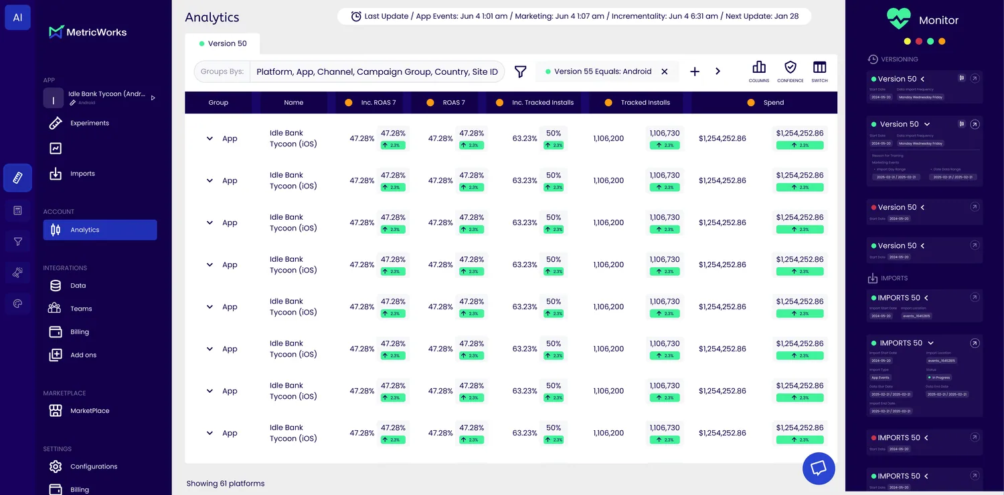Collapse the expanded IMPORTS 50 card chevron

click(x=930, y=343)
